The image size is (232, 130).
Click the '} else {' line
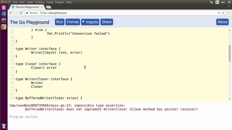click(39, 30)
